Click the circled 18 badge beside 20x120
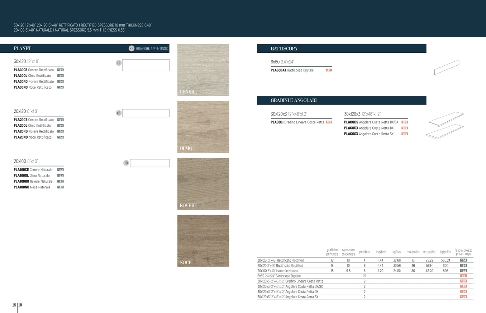This screenshot has height=313, width=486. (119, 113)
